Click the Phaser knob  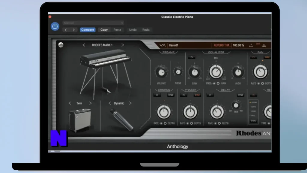(x=190, y=112)
